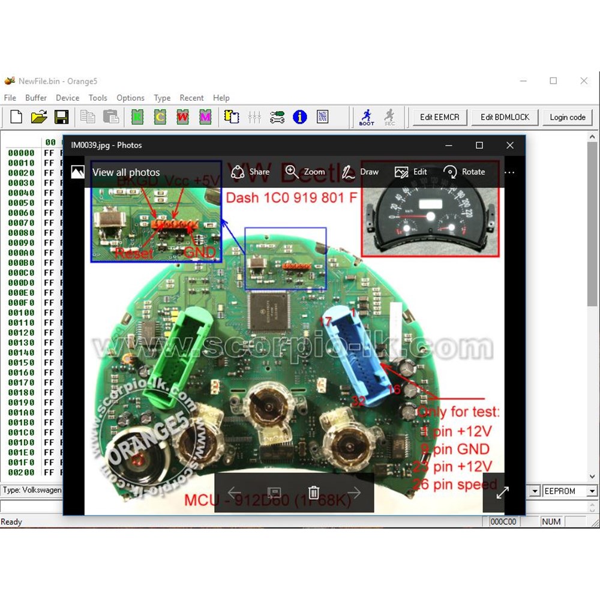
Task: Create a new file in Orange5
Action: [16, 117]
